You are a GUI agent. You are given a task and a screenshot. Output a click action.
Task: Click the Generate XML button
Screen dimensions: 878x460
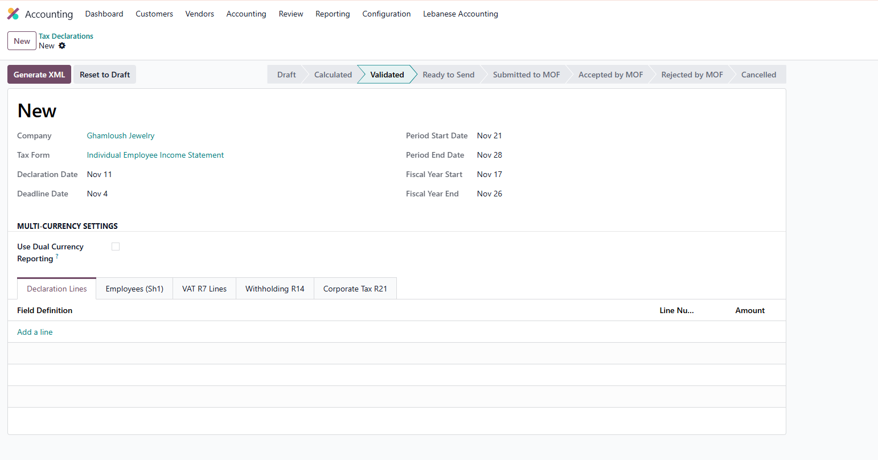(39, 75)
